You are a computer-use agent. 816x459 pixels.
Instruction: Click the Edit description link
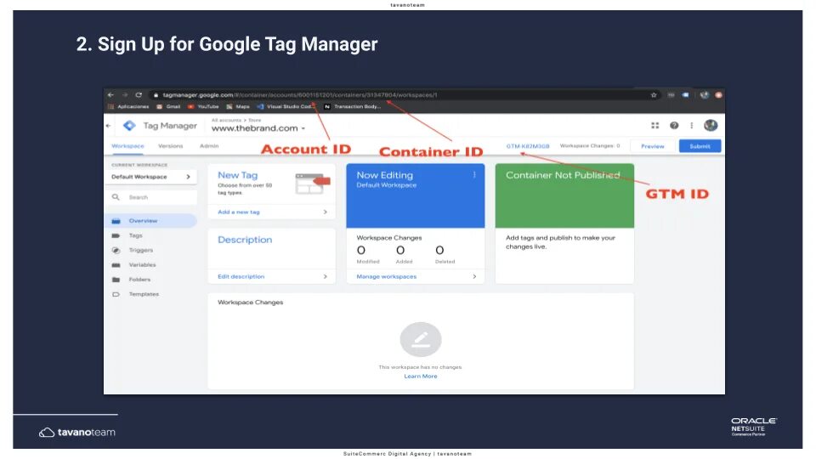pyautogui.click(x=241, y=276)
